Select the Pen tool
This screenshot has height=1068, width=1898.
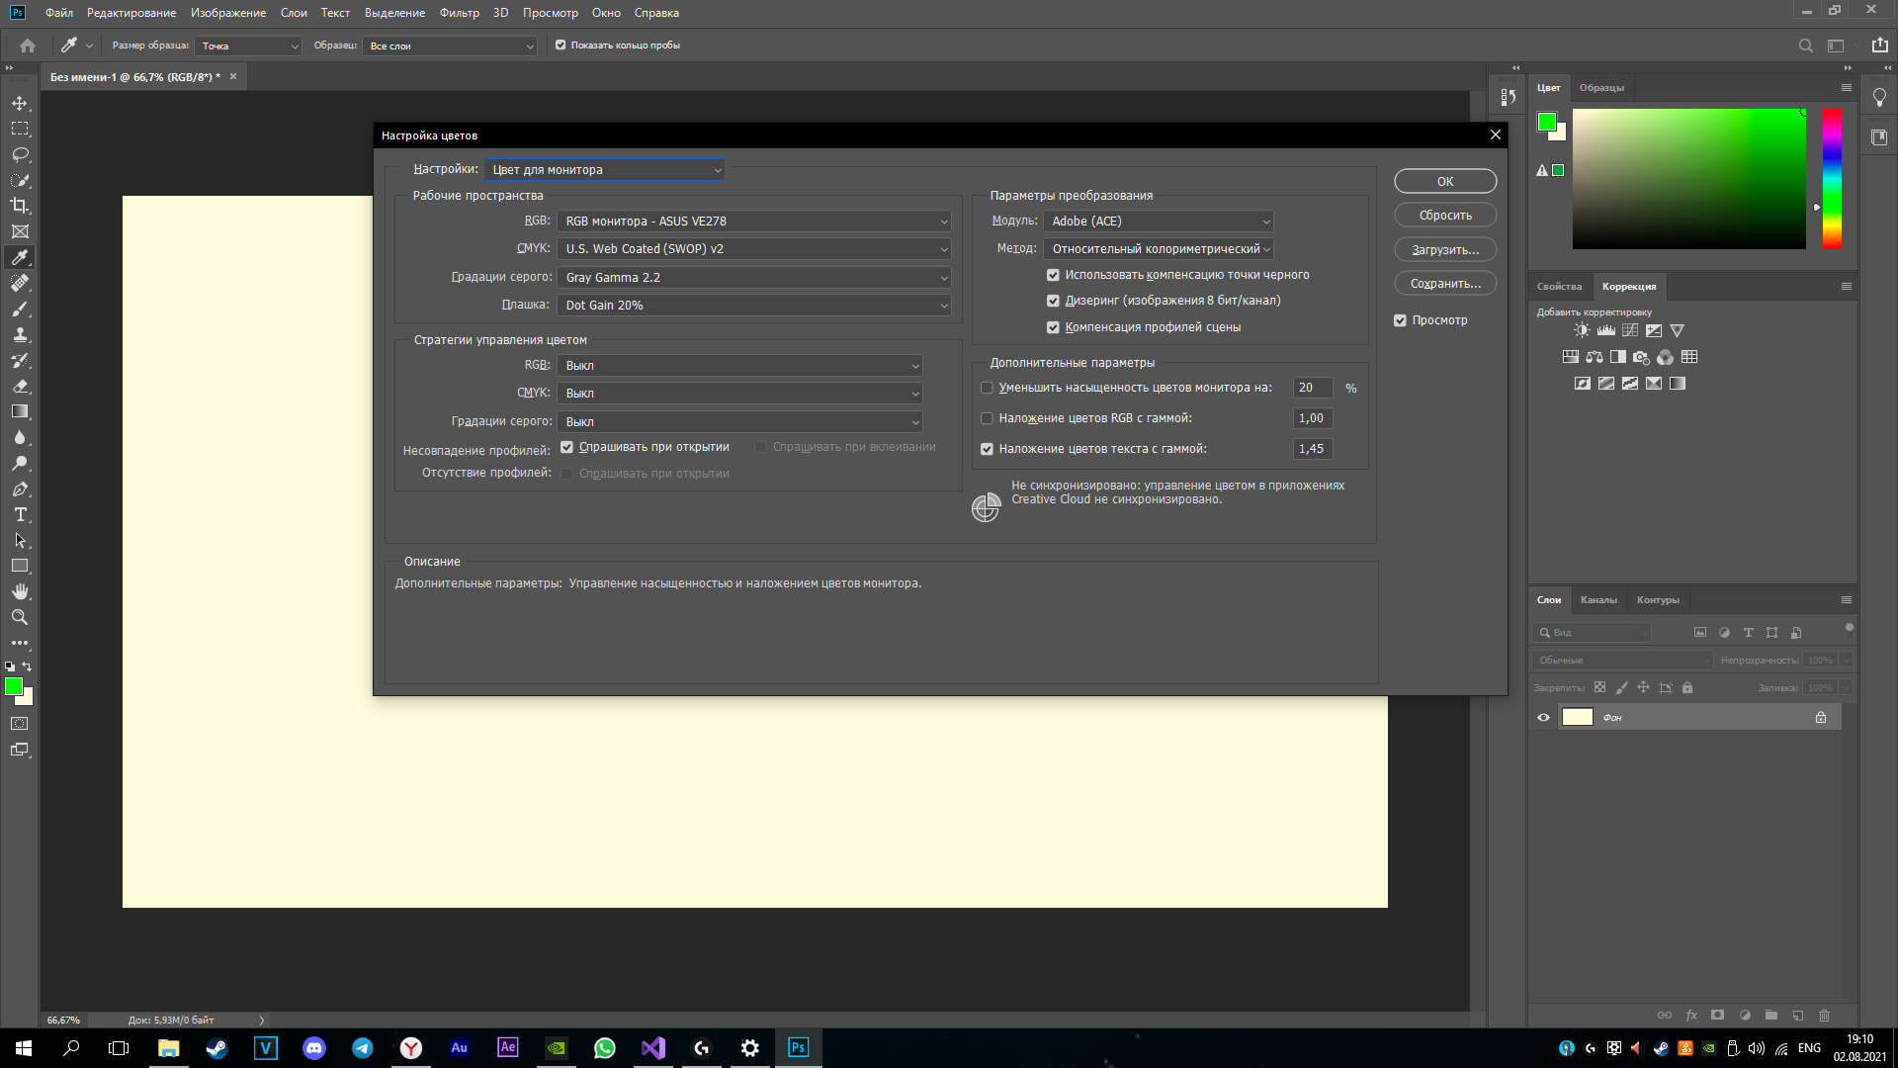[x=20, y=489]
